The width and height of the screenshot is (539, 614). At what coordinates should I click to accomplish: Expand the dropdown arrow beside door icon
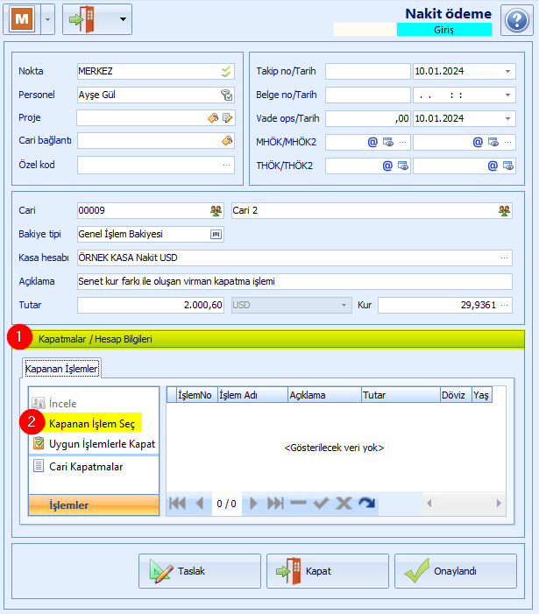[123, 19]
